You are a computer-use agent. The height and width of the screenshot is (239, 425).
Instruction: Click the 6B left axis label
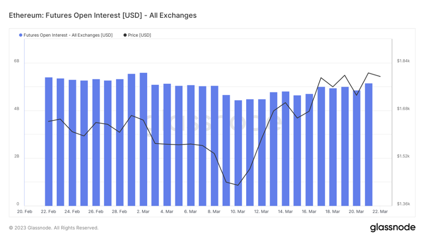[17, 61]
